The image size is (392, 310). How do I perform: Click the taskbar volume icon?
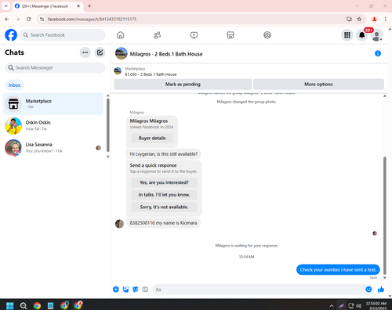[x=359, y=306]
